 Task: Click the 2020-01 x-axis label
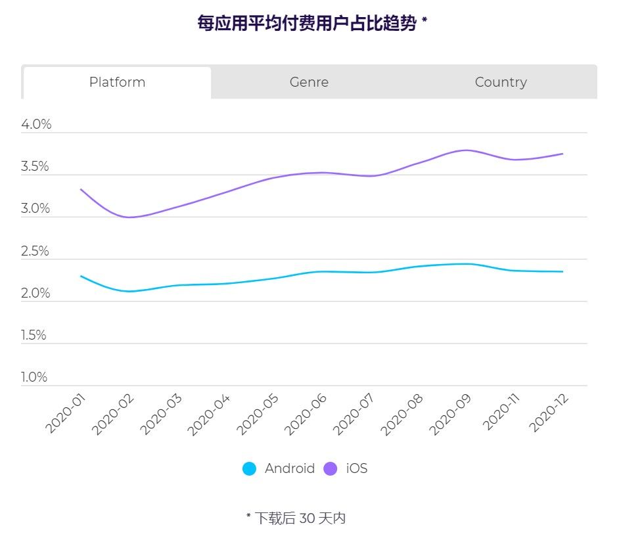click(66, 413)
